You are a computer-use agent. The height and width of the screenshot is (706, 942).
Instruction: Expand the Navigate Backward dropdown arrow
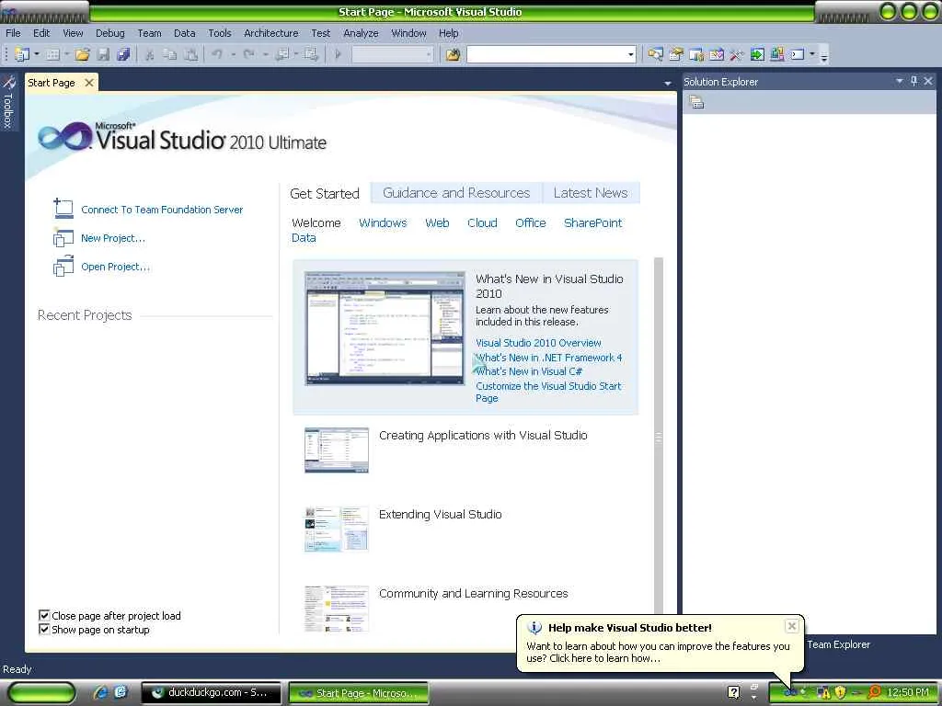point(296,54)
